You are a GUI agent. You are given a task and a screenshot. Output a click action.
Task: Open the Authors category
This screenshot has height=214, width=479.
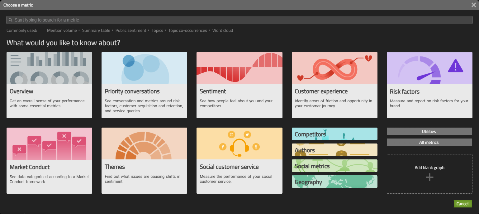(x=334, y=150)
